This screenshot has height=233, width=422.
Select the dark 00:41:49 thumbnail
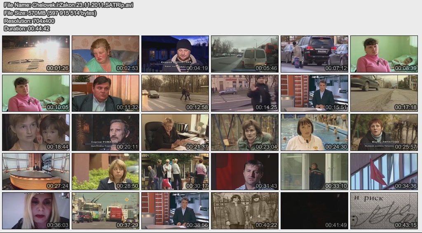[x=314, y=211]
